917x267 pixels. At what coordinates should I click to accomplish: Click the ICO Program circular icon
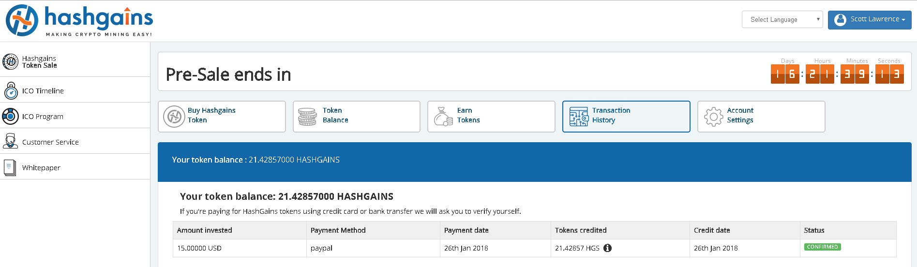tap(11, 116)
